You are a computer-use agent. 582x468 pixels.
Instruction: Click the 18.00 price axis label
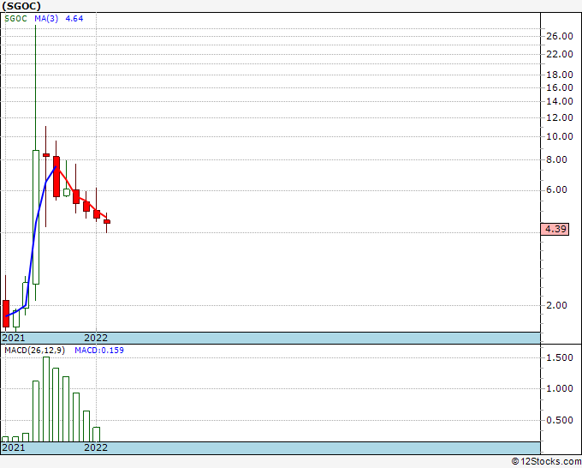(x=560, y=75)
